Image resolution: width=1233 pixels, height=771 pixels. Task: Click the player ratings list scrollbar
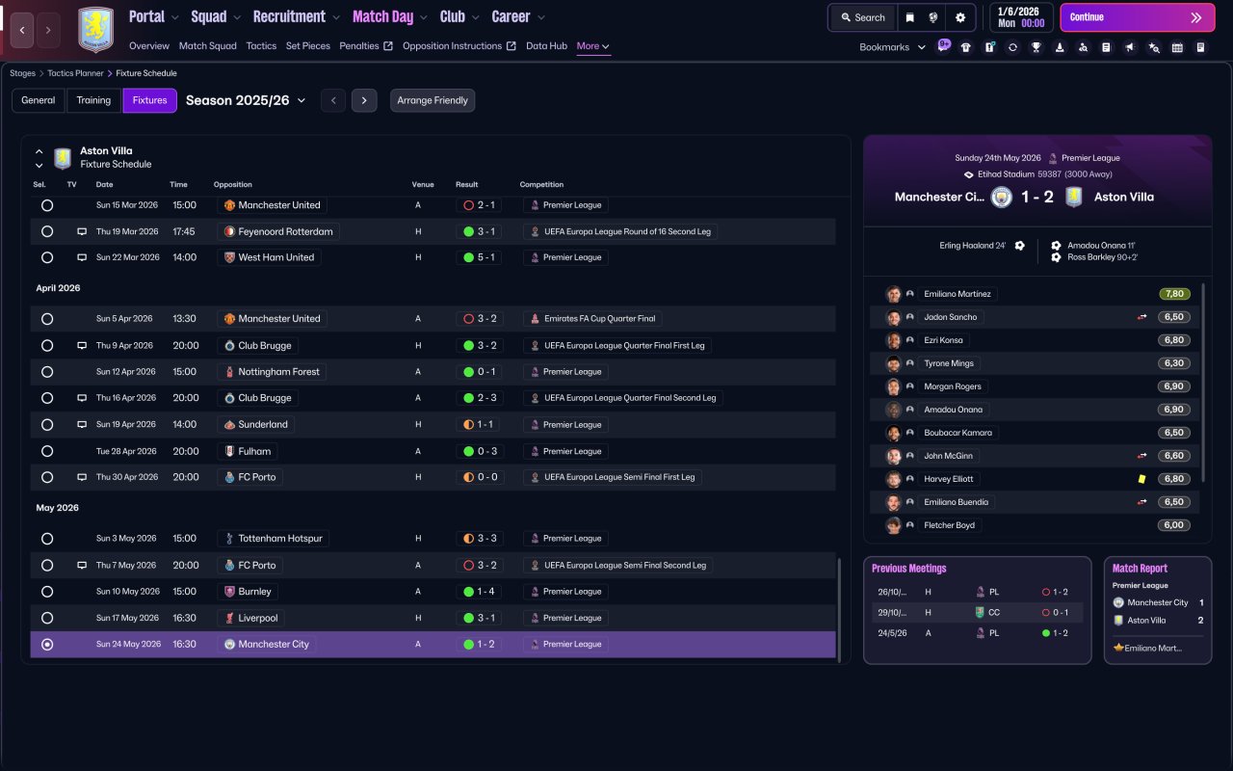tap(1204, 381)
